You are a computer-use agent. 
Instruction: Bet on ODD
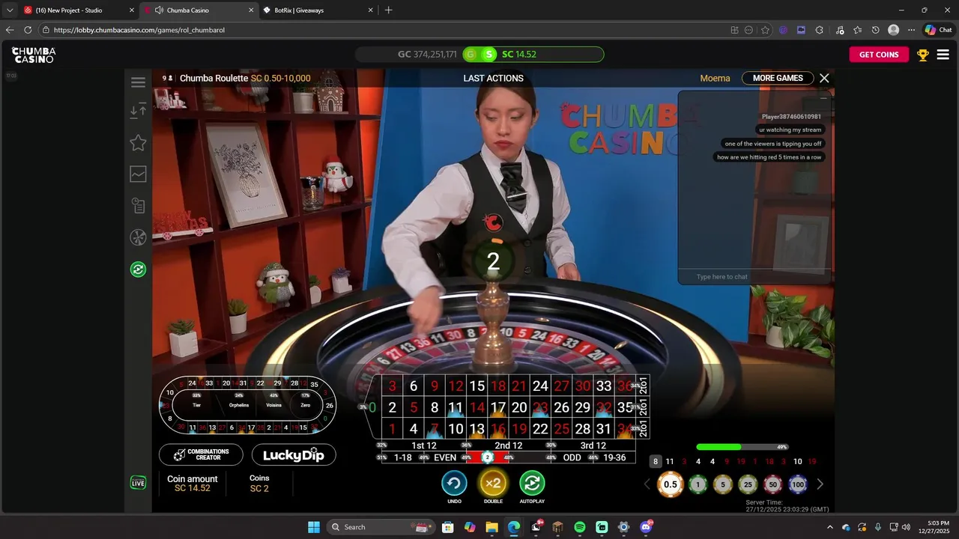tap(572, 457)
